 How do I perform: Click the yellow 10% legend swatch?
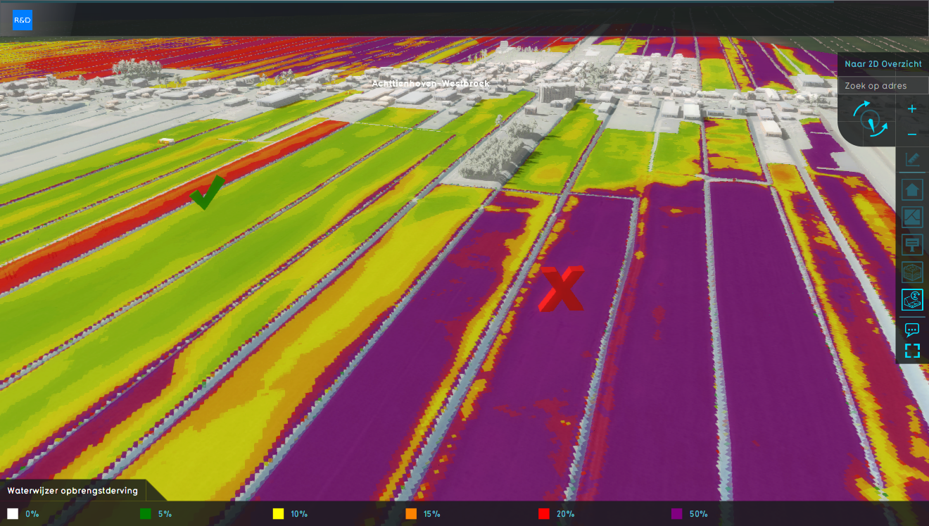pos(278,514)
